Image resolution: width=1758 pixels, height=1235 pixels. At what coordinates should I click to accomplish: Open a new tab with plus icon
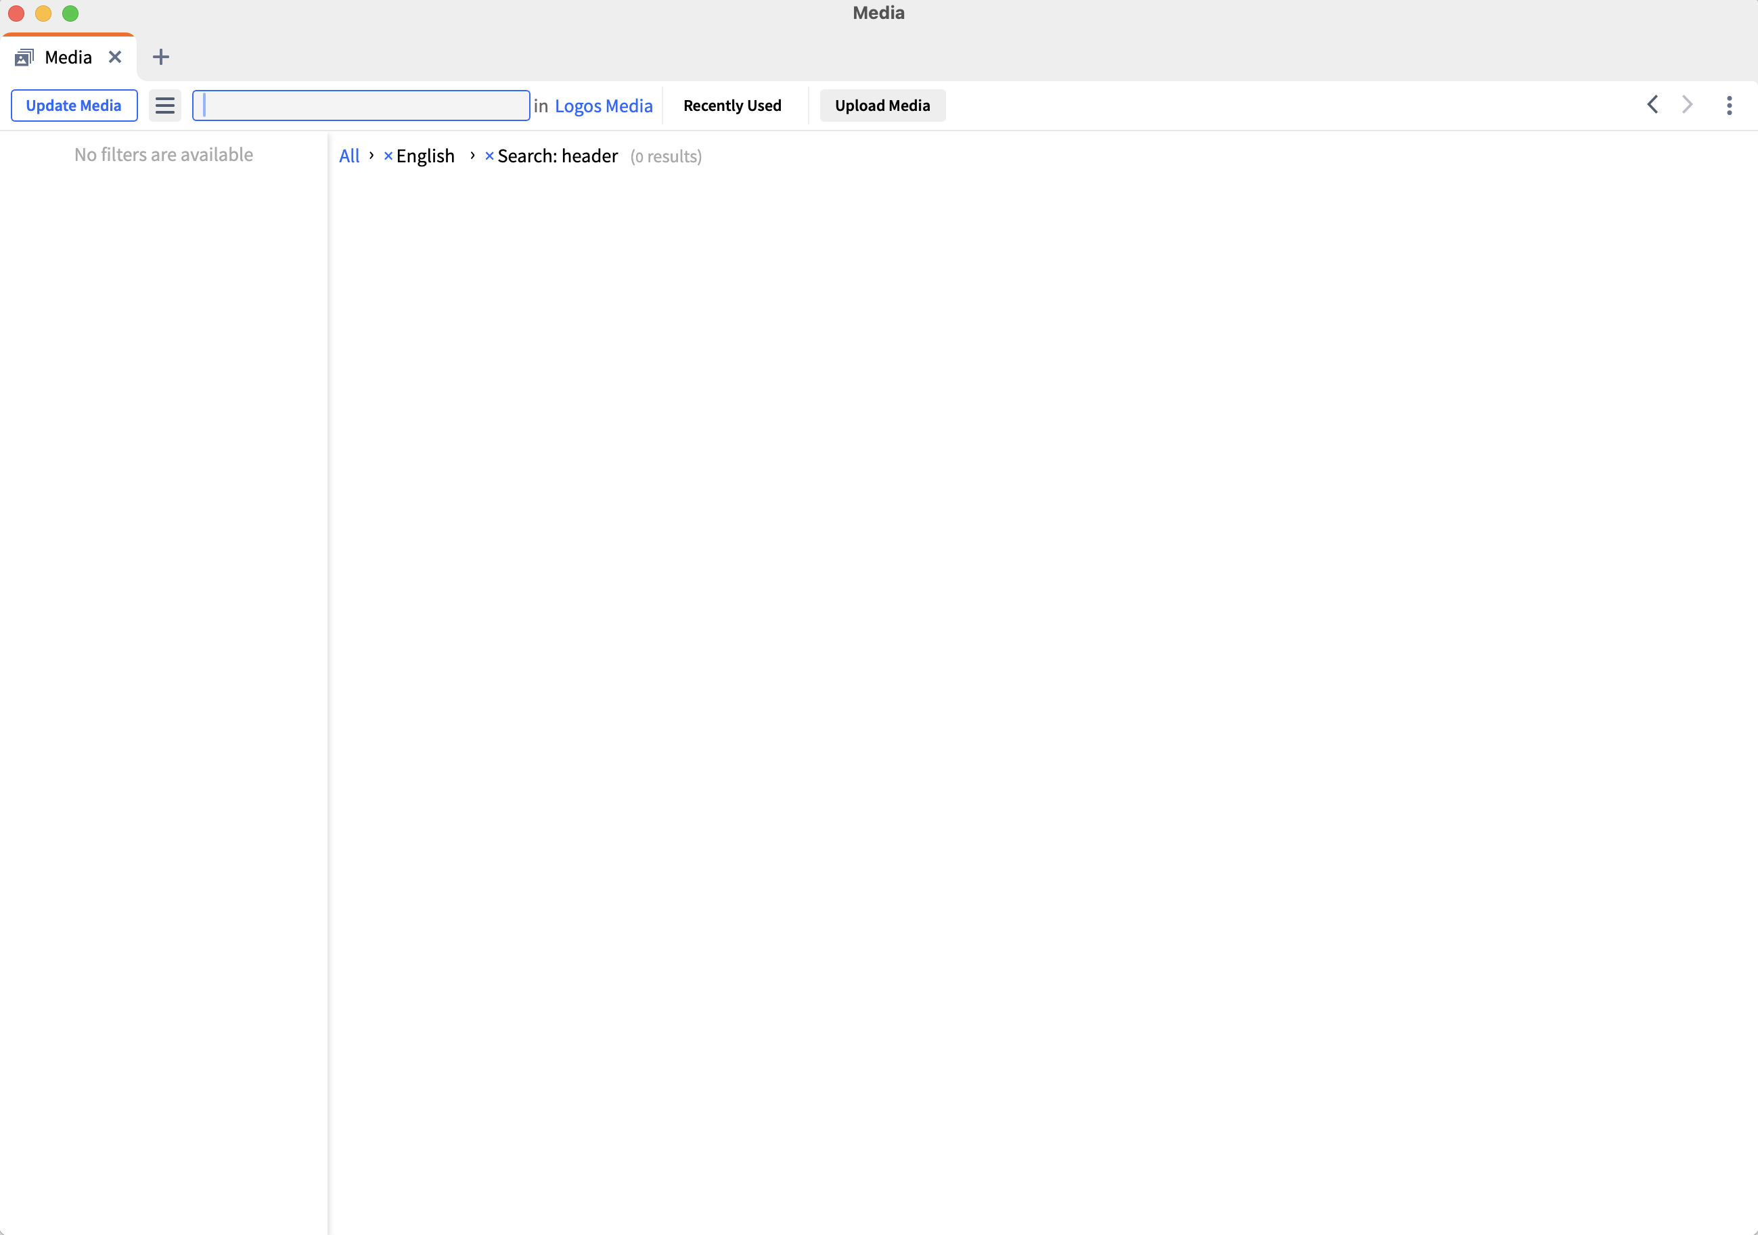[x=161, y=57]
